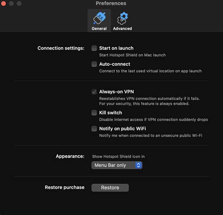Enable the Start on launch checkbox
The image size is (223, 215).
(94, 48)
